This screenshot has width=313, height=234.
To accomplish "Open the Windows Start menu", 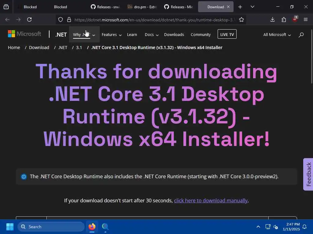I will pyautogui.click(x=10, y=227).
